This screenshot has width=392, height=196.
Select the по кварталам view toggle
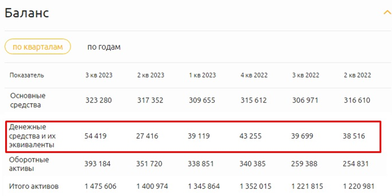pos(38,46)
